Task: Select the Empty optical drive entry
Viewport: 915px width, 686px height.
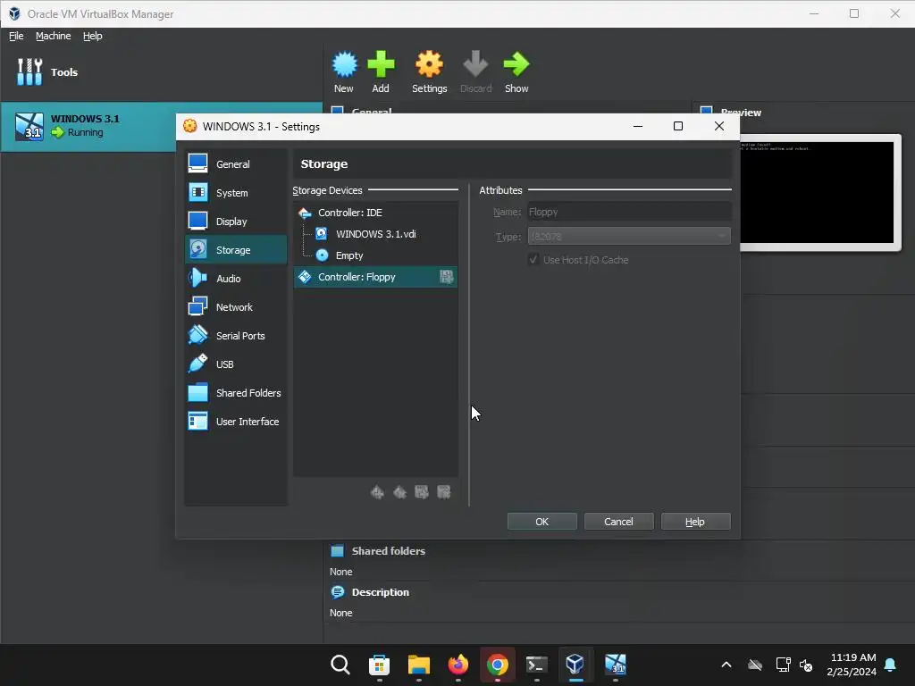Action: pyautogui.click(x=375, y=255)
